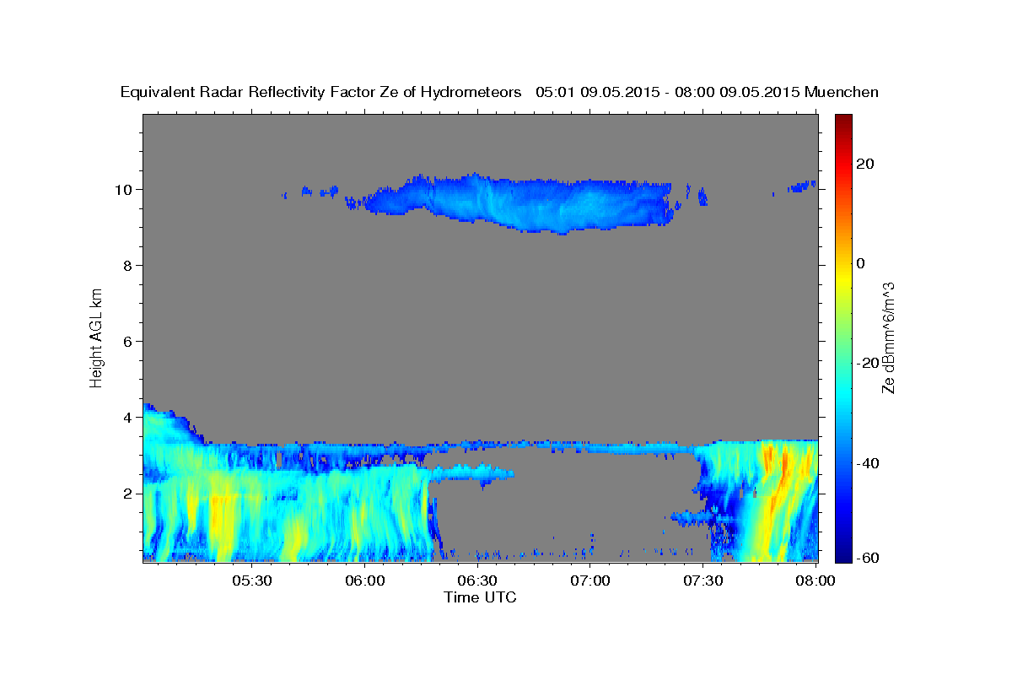This screenshot has height=675, width=1012.
Task: Click the '05:30' time tick label
Action: coord(251,580)
